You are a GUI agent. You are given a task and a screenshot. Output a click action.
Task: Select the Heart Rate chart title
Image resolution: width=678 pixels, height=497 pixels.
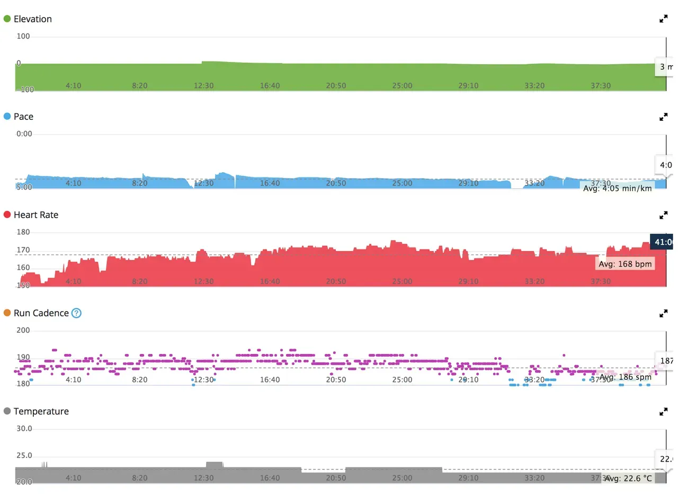click(36, 215)
